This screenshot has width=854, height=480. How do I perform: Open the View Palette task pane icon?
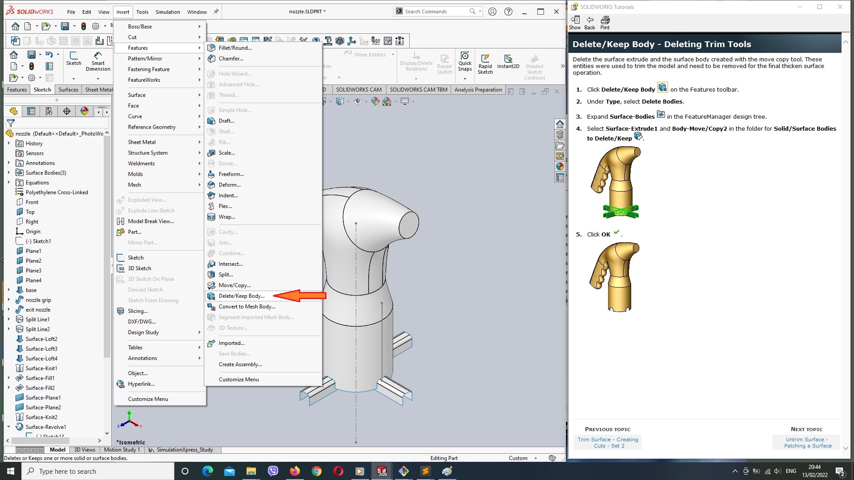560,156
